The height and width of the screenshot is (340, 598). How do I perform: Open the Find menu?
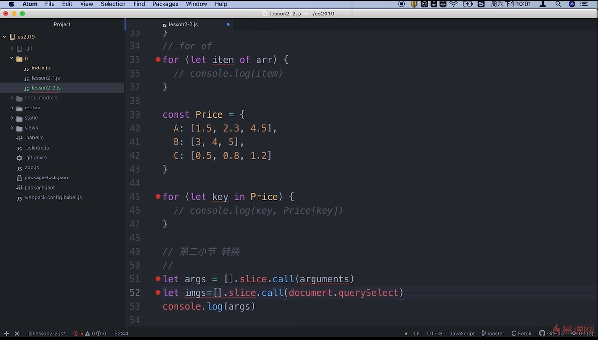point(139,4)
